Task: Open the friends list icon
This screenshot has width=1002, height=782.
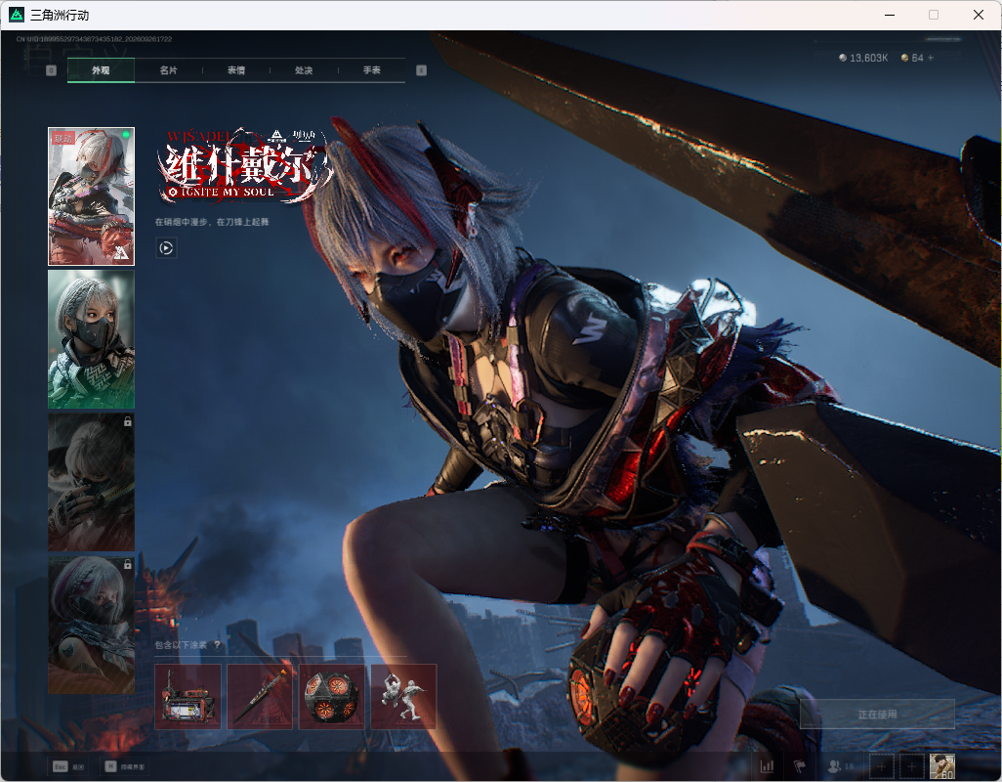Action: [x=835, y=766]
